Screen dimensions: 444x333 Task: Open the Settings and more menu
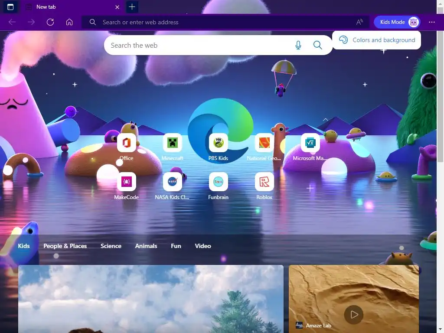(x=431, y=22)
